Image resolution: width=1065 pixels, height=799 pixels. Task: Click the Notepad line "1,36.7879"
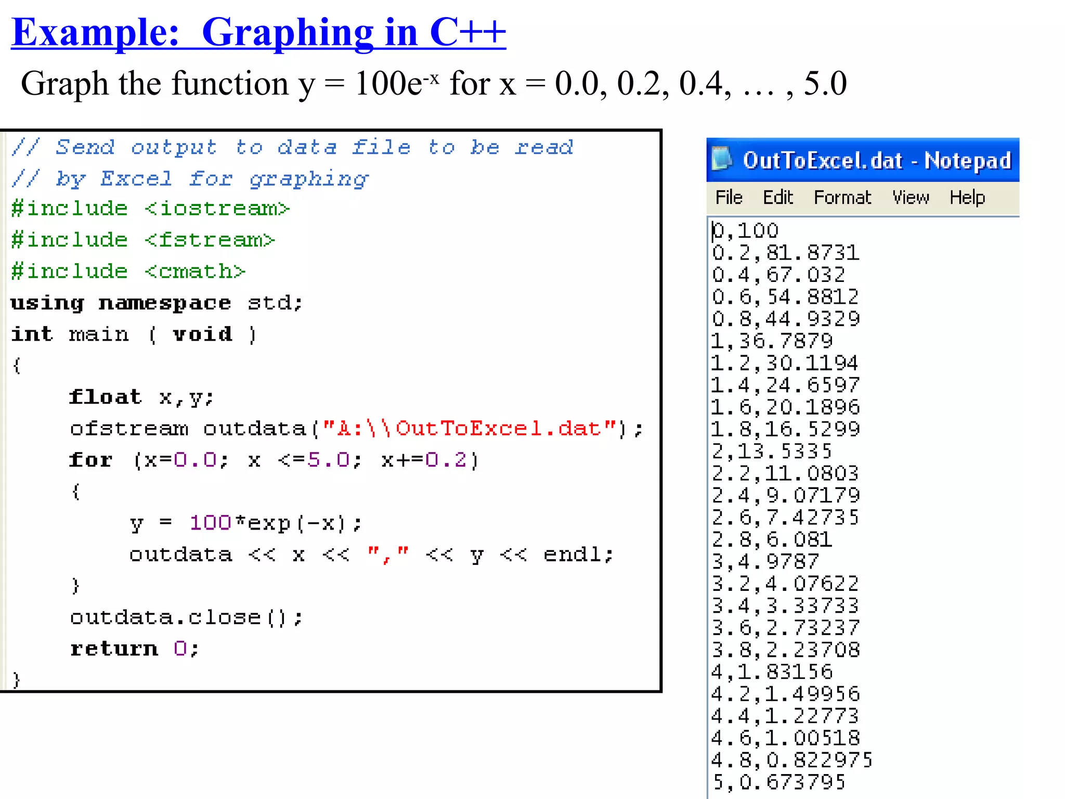(772, 342)
